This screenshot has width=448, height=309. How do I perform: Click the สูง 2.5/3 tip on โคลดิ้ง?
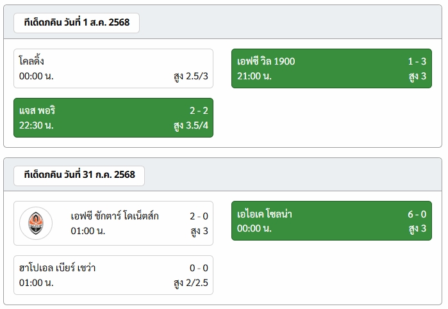[x=191, y=77]
